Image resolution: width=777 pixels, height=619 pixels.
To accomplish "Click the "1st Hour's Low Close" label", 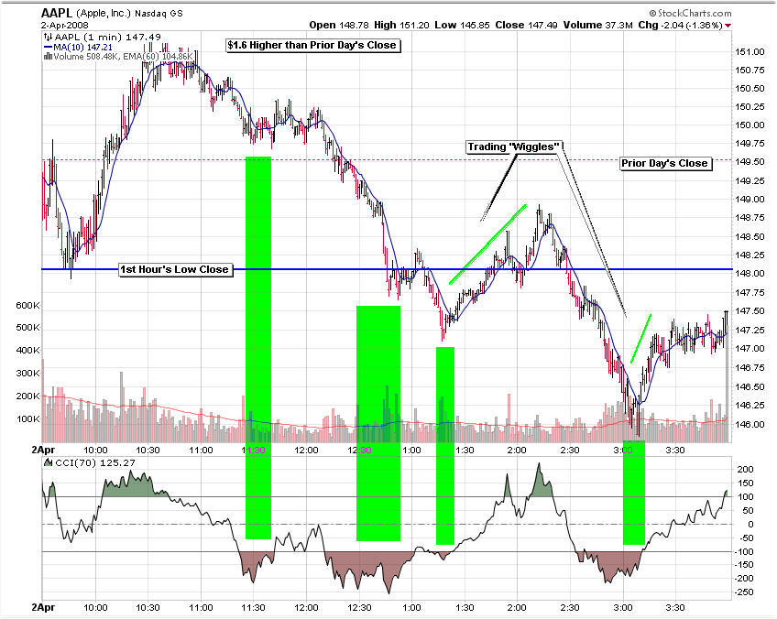I will 175,269.
